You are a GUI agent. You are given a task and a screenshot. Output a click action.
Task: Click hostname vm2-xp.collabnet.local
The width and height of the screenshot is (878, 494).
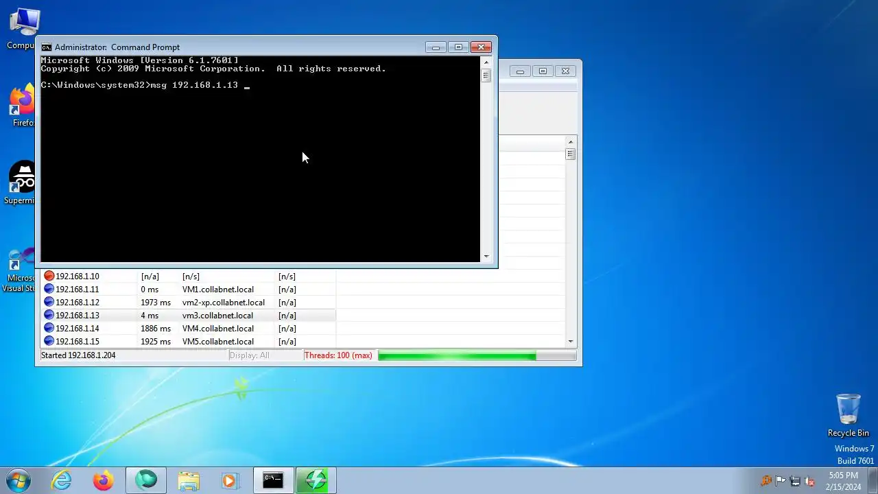(224, 303)
